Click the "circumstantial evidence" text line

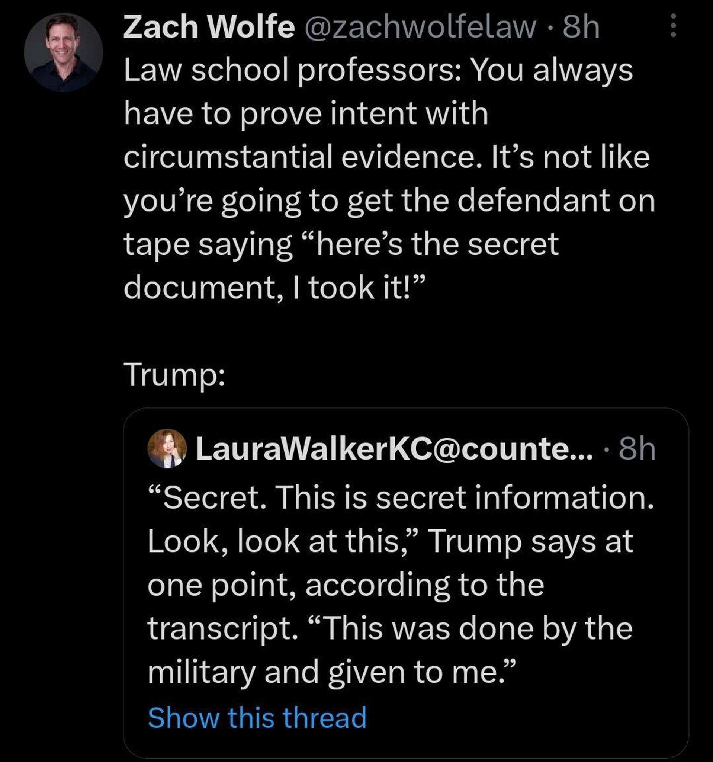tap(387, 158)
